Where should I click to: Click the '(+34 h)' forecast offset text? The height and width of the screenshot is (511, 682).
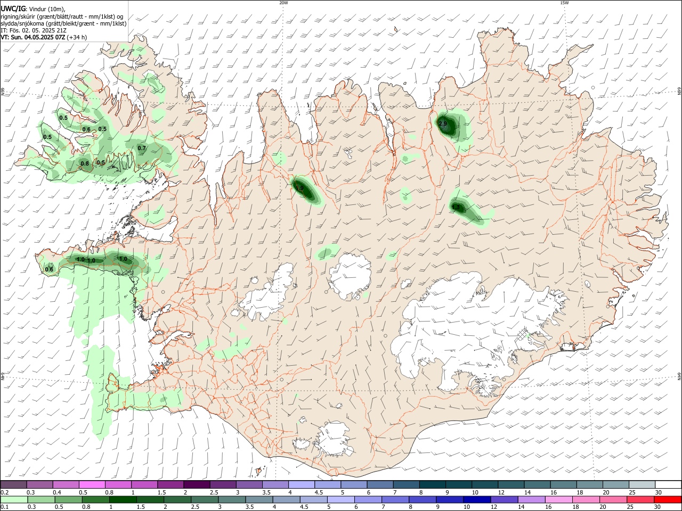coord(77,37)
